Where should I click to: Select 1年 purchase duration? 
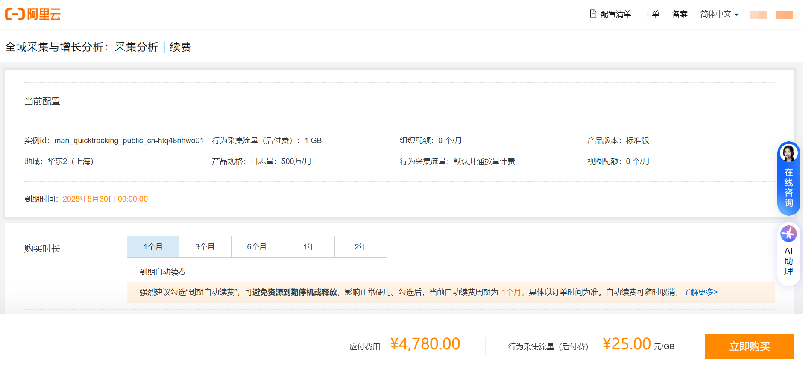[x=309, y=247]
